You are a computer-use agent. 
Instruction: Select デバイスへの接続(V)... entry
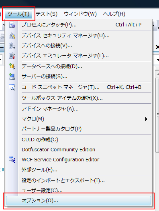point(79,46)
